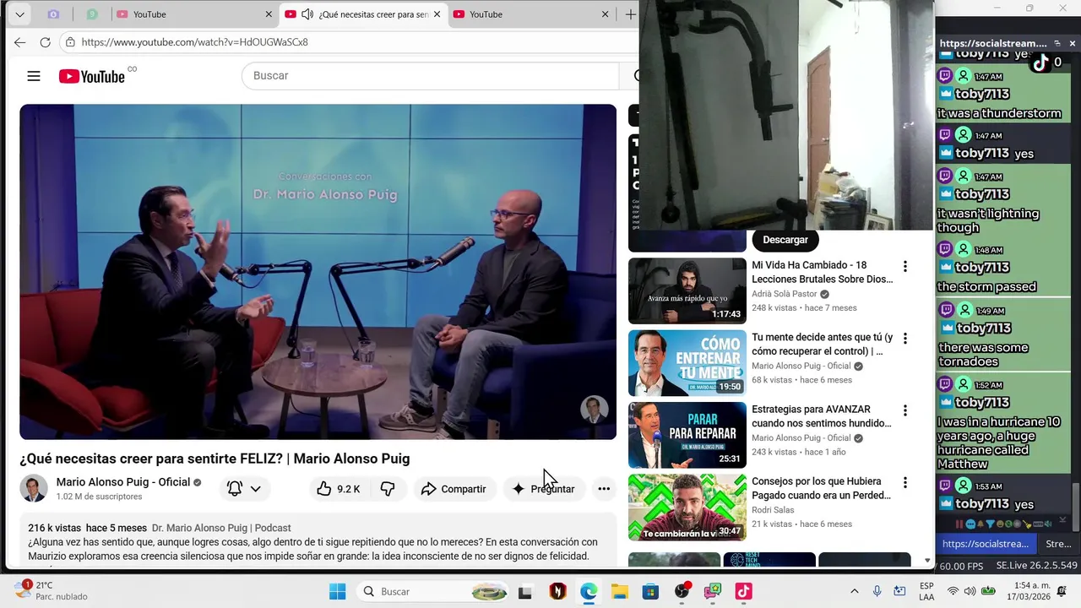Screen dimensions: 1081x608
Task: Click the 'it was a thunderstorm' chat message
Action: (999, 113)
